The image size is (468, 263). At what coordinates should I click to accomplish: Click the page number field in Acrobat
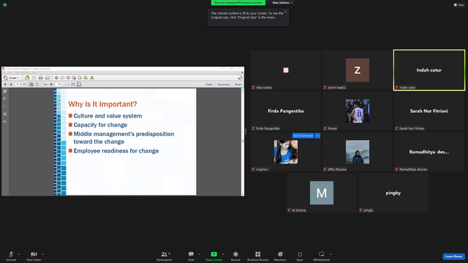click(18, 85)
